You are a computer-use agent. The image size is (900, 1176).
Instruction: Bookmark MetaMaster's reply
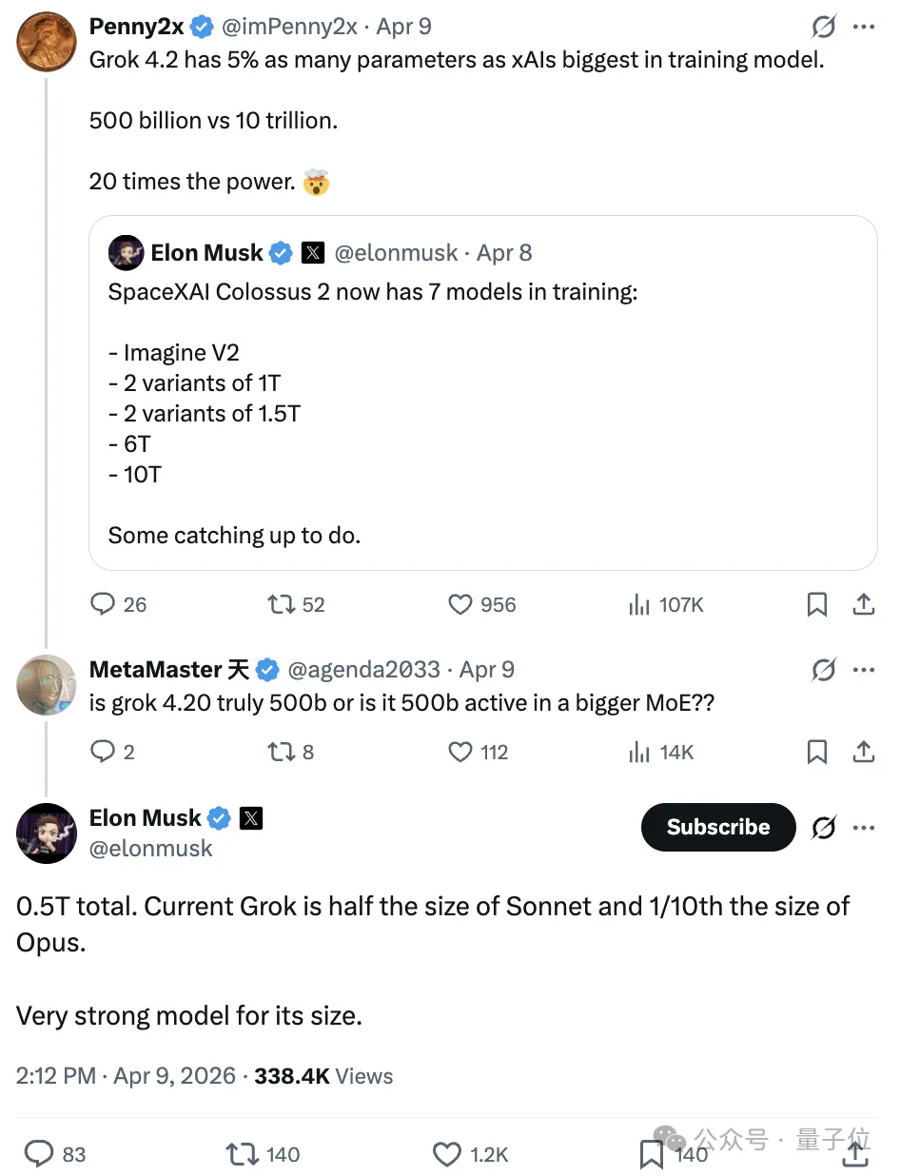816,753
